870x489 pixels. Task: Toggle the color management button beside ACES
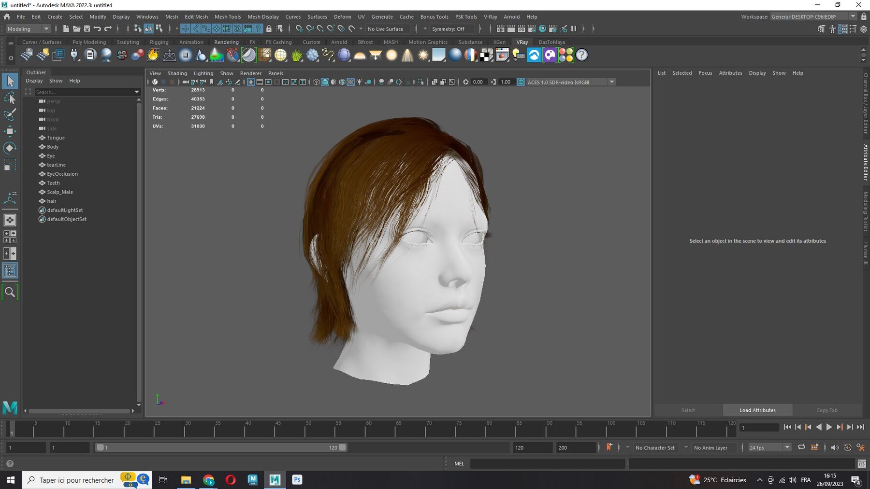(x=521, y=82)
